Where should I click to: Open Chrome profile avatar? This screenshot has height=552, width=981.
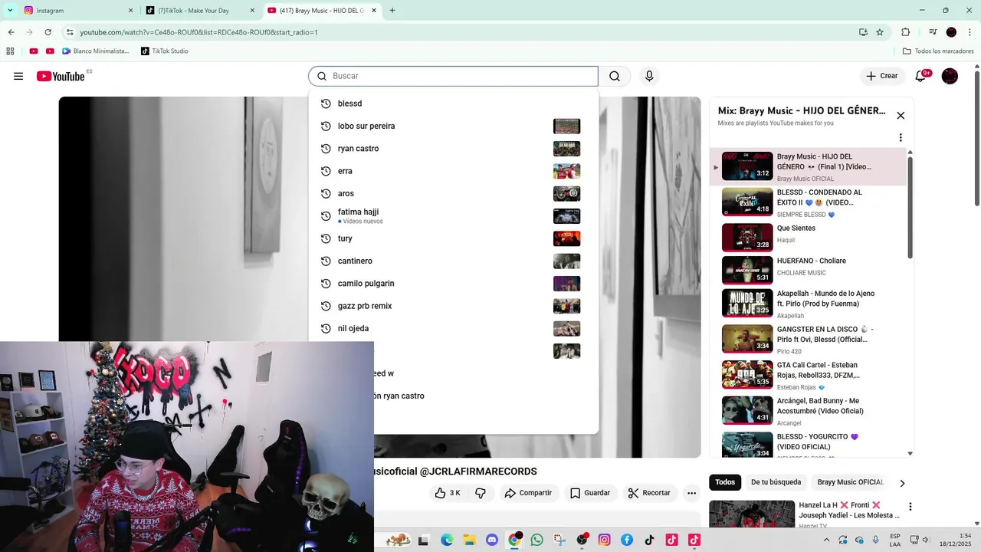tap(951, 32)
